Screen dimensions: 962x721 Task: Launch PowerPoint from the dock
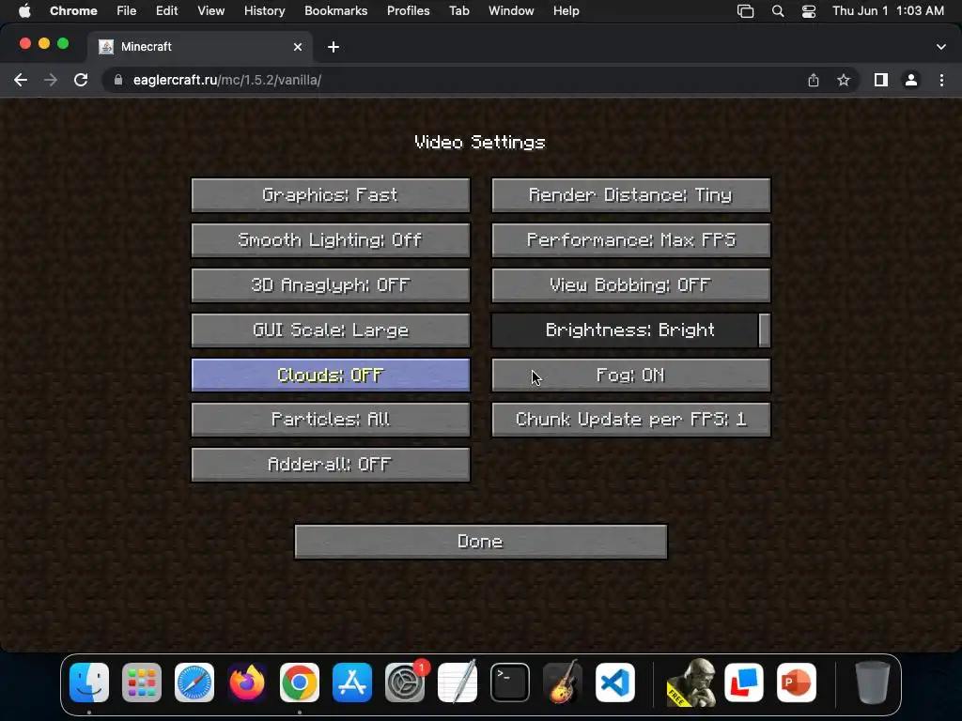coord(797,683)
